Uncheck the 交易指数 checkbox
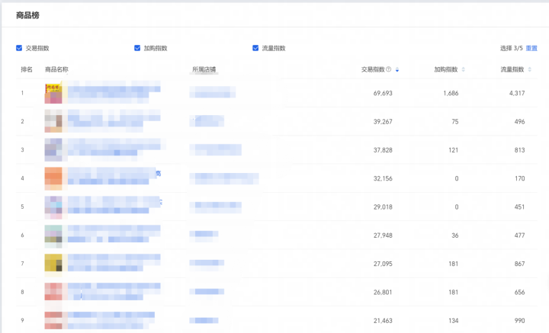 tap(19, 48)
